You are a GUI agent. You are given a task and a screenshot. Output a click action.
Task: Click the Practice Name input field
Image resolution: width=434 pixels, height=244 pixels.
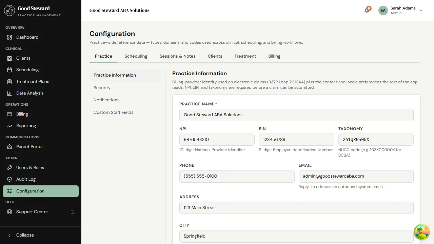296,115
